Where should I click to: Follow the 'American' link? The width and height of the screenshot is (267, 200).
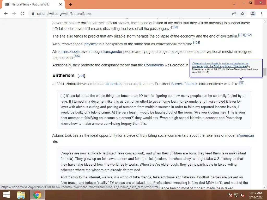pos(246,135)
